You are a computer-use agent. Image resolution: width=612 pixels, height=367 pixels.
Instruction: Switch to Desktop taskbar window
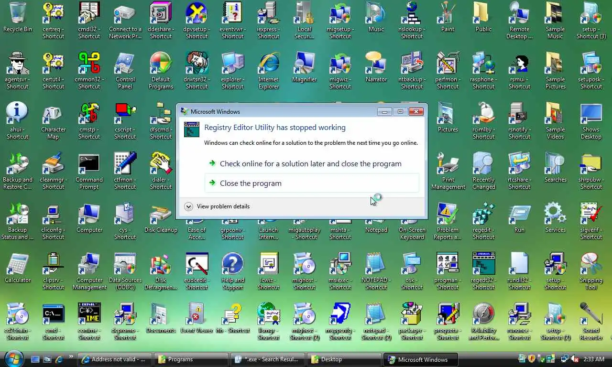(x=344, y=359)
